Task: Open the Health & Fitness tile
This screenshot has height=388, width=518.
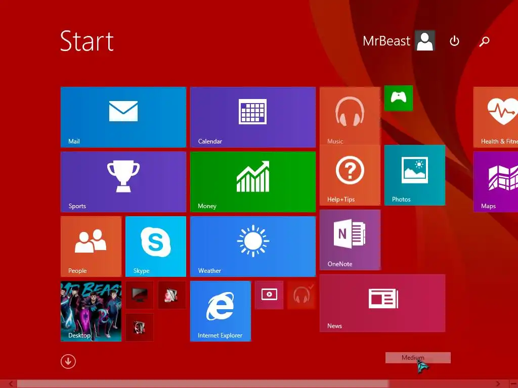Action: tap(496, 117)
